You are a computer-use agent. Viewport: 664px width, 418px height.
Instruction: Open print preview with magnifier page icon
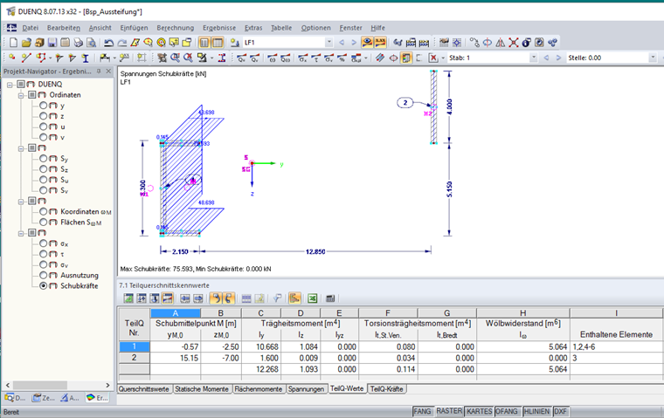pyautogui.click(x=91, y=42)
